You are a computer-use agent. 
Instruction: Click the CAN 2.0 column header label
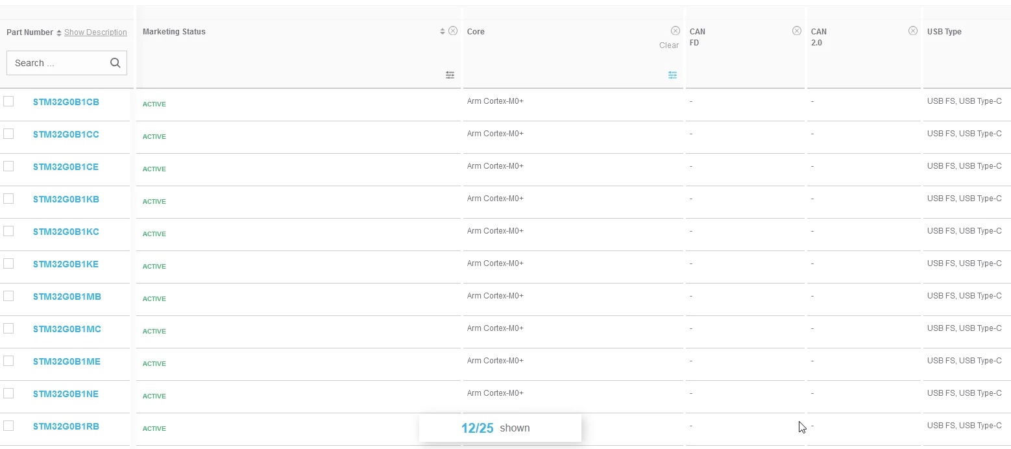coord(819,37)
